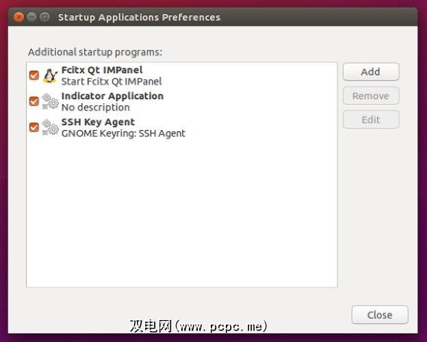
Task: Click 'GNOME Keyring: SSH Agent' description
Action: (123, 133)
